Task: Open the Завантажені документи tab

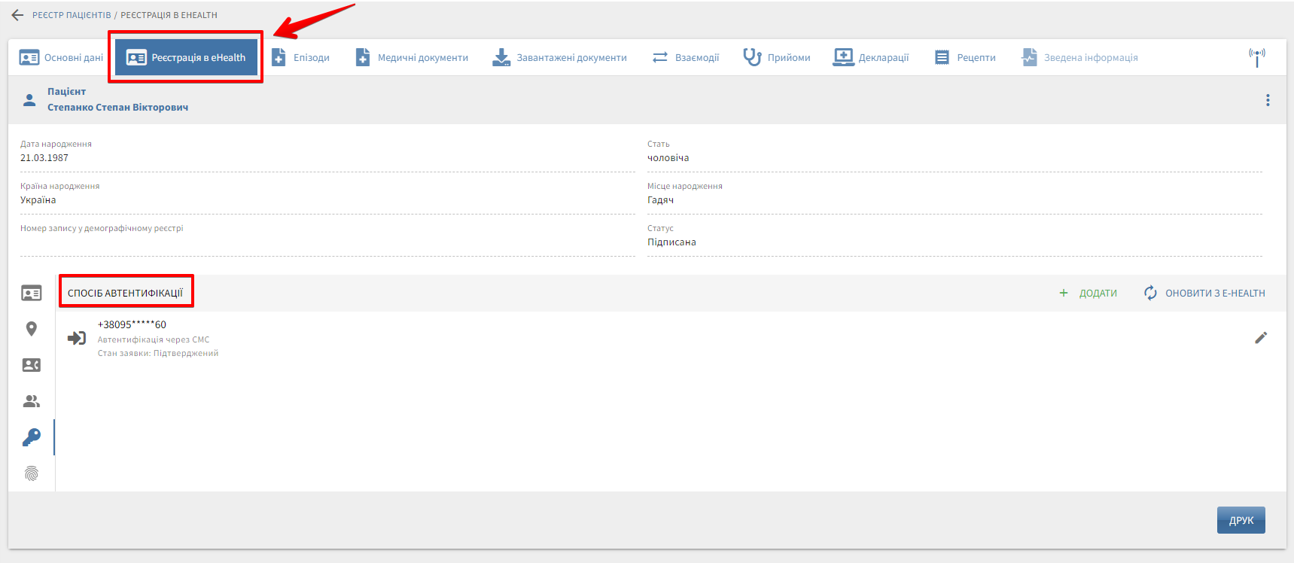Action: [559, 58]
